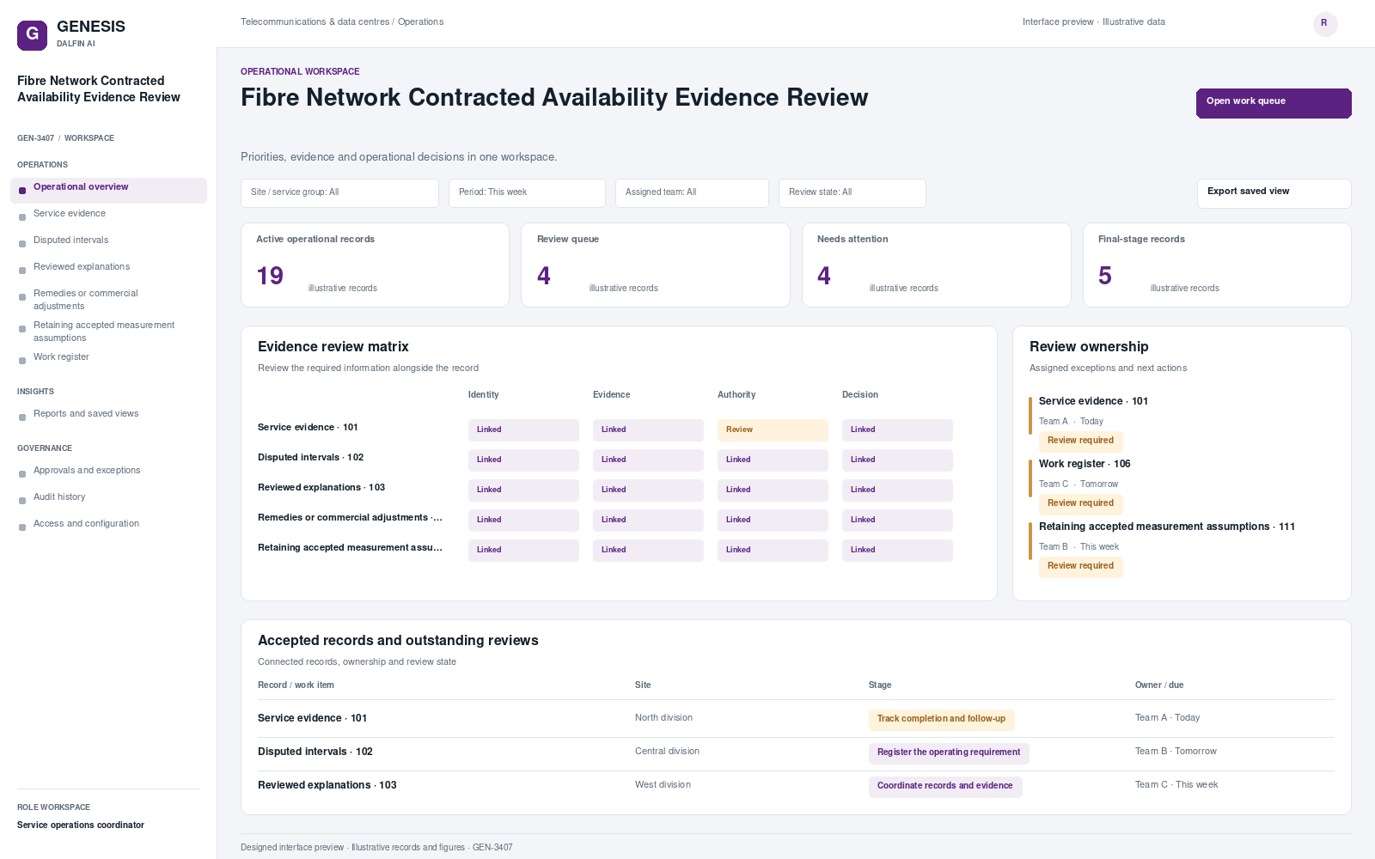Open the Operational overview page
This screenshot has width=1375, height=859.
(108, 190)
